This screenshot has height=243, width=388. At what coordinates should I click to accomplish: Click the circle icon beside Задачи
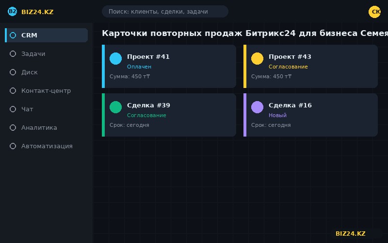coord(13,54)
